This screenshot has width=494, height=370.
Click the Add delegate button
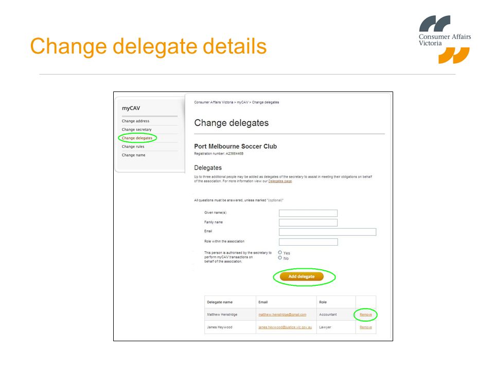pos(302,276)
